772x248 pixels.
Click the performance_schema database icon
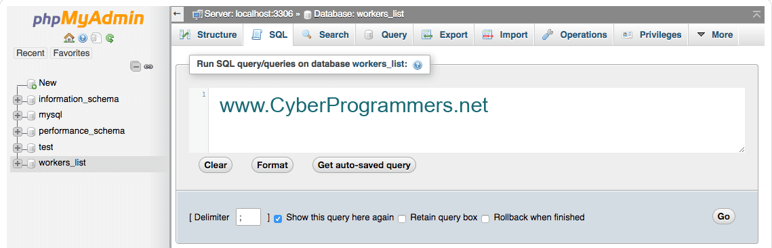coord(31,132)
